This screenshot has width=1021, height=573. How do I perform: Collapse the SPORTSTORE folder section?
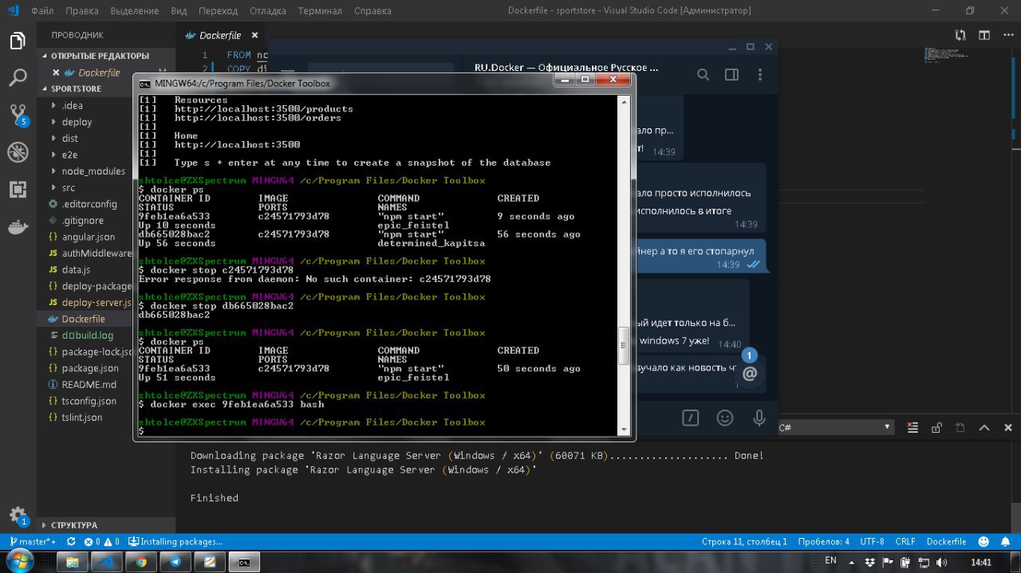[76, 88]
